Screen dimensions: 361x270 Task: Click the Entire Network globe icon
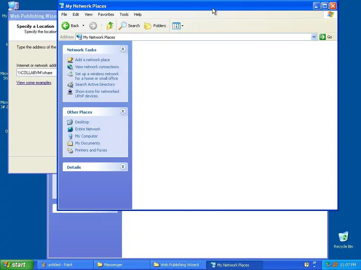tap(70, 129)
